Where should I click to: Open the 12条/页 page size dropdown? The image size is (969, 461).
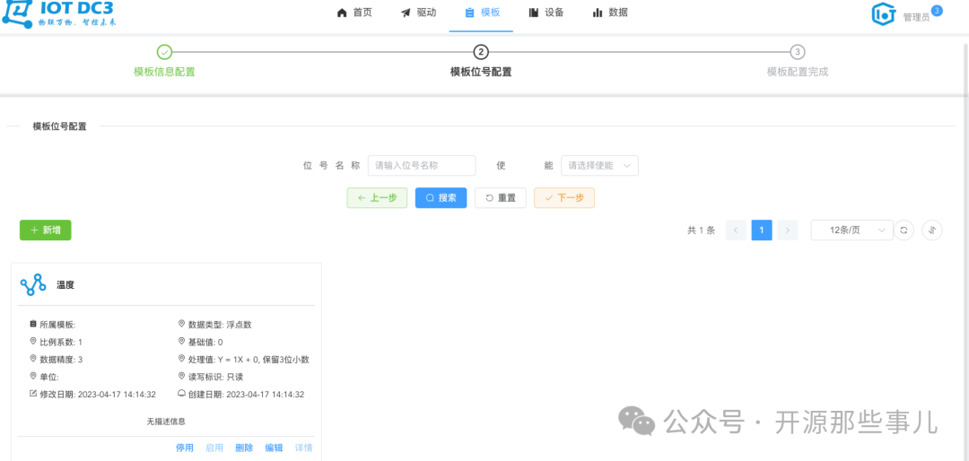852,230
